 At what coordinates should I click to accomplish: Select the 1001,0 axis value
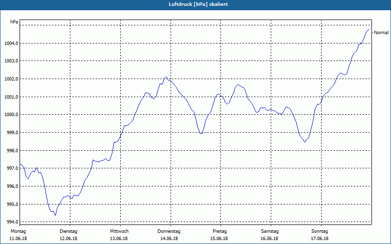[11, 97]
